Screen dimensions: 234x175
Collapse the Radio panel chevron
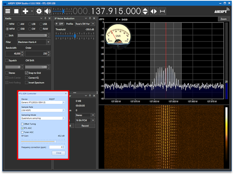41,18
